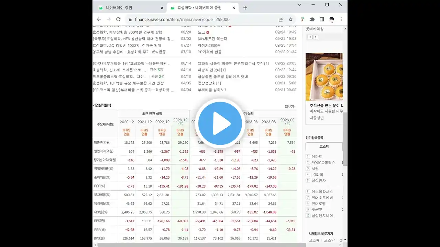Click the horizontal scrollbar at page bottom
The height and width of the screenshot is (247, 440).
[x=201, y=245]
